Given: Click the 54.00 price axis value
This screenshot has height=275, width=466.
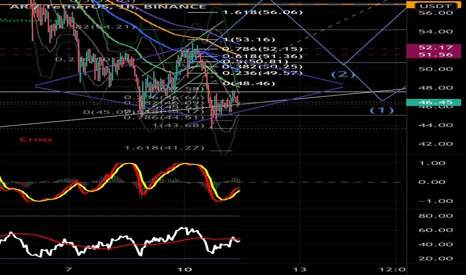Looking at the screenshot, I should (435, 31).
